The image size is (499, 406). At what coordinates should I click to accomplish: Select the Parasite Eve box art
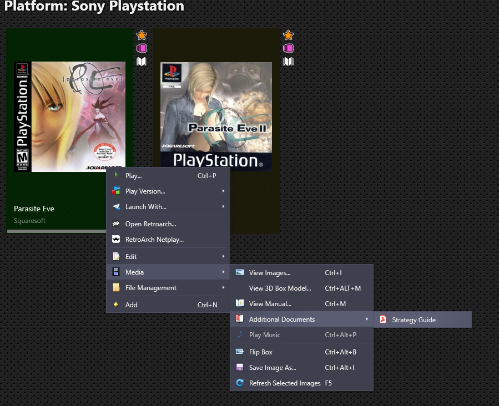(x=70, y=116)
